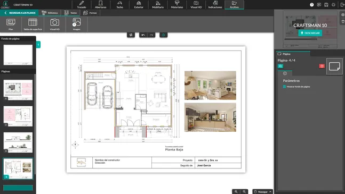
Task: Switch to the Formas tab
Action: [x=90, y=13]
